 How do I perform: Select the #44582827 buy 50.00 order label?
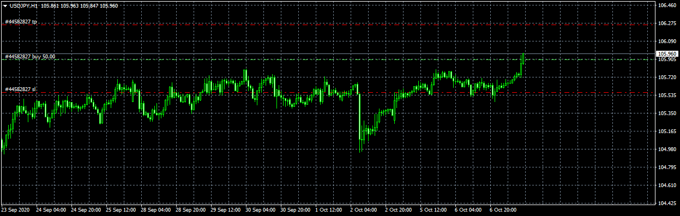pos(30,57)
